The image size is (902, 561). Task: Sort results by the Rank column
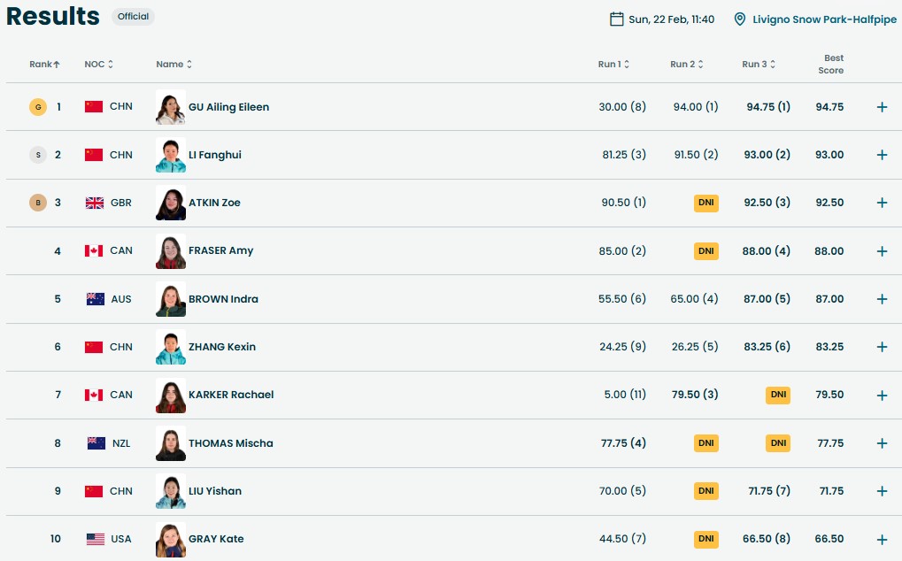coord(44,65)
